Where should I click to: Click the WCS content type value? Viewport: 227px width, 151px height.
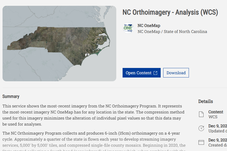click(213, 117)
